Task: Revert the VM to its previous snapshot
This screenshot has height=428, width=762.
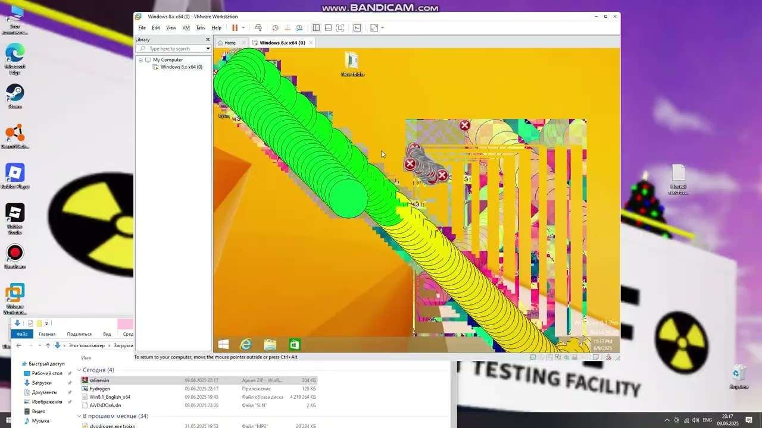Action: tap(287, 28)
